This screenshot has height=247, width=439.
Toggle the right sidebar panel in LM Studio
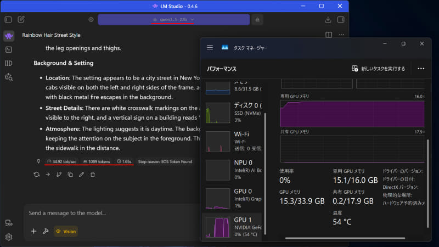341,20
